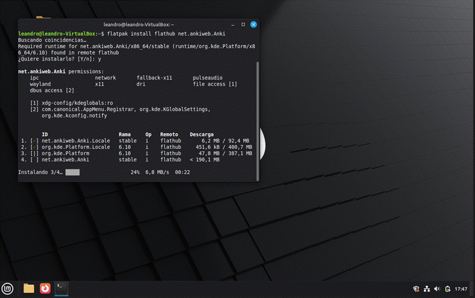Open the Files folder taskbar launcher

29,289
